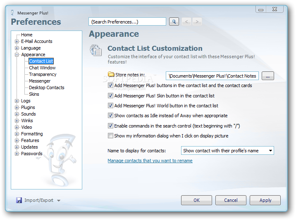Expand the Updates tree node
The width and height of the screenshot is (296, 220).
17,147
